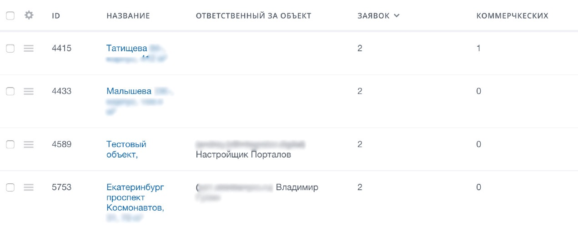Check the box for row 4415
The height and width of the screenshot is (231, 578).
pyautogui.click(x=10, y=49)
